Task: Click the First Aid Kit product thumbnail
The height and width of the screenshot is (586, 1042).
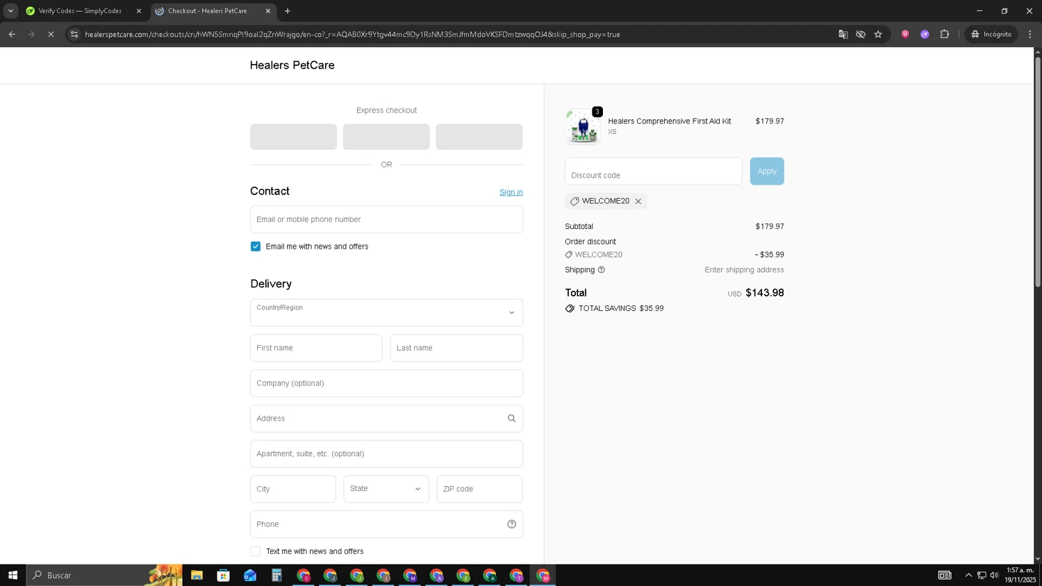Action: [582, 127]
